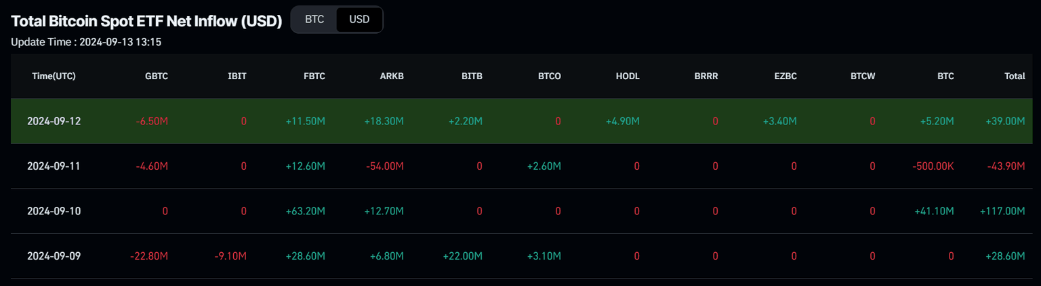Click the IBIT column header
Image resolution: width=1041 pixels, height=286 pixels.
[237, 76]
